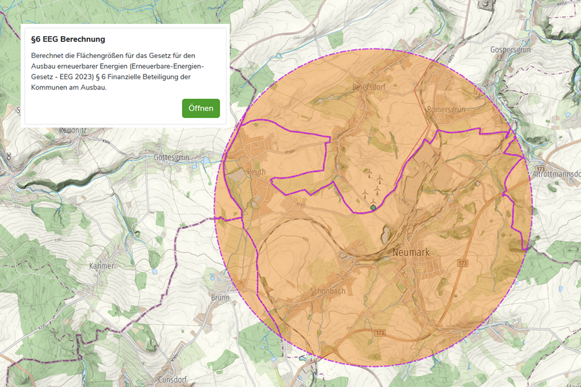Select the Altrottmannsdorf place label
The width and height of the screenshot is (581, 387).
(556, 174)
